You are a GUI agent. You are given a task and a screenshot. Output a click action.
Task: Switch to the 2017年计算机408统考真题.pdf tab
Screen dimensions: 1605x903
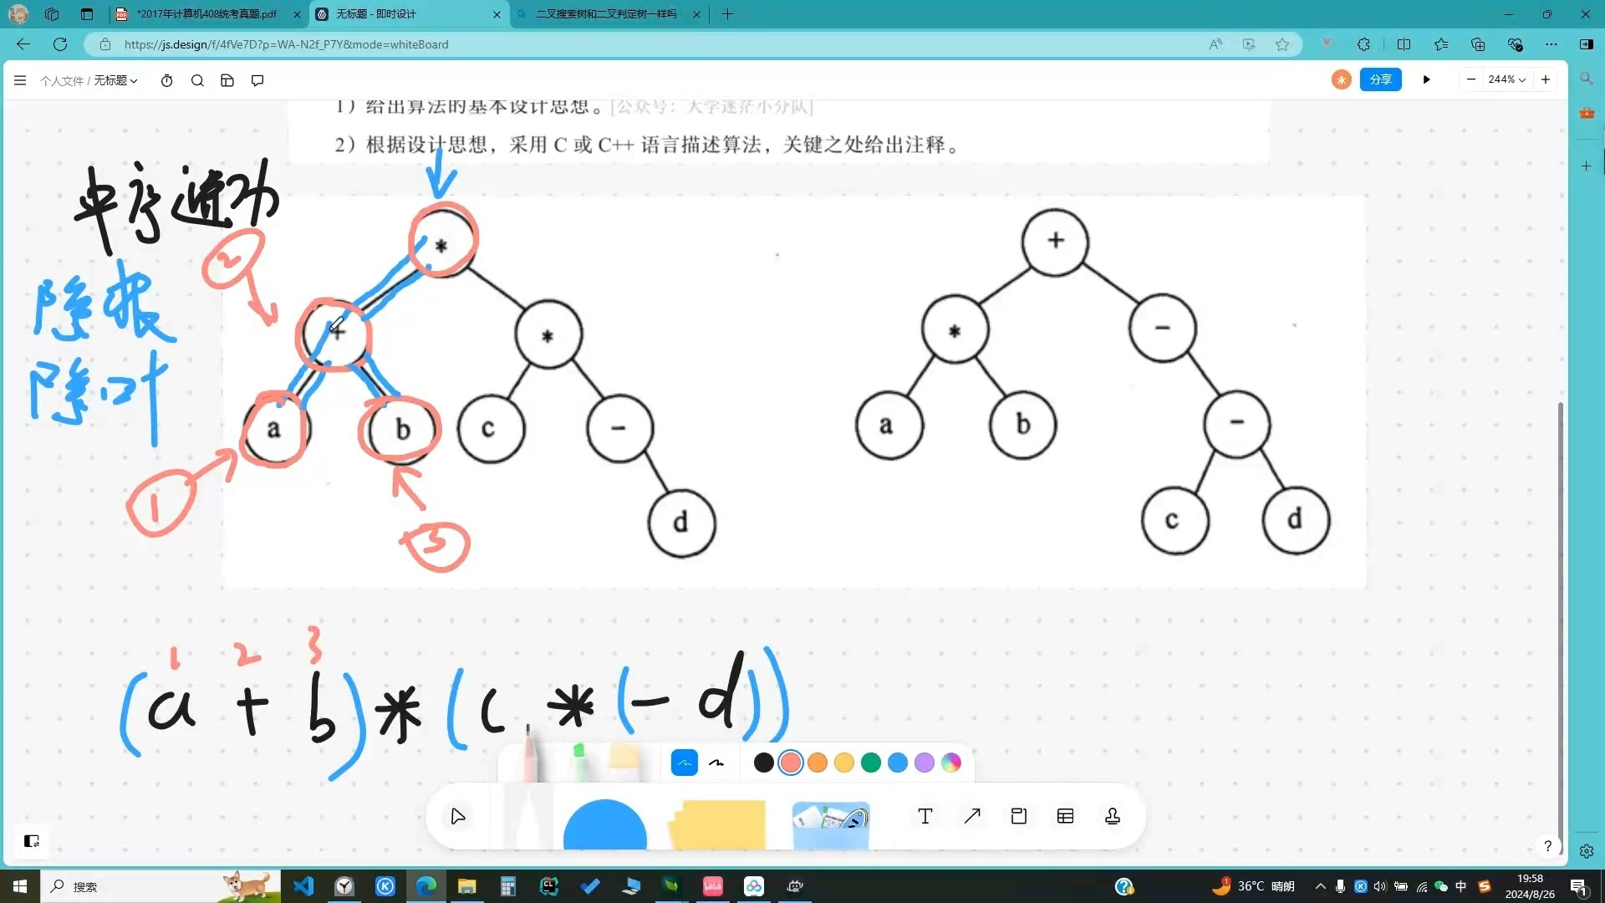(206, 14)
